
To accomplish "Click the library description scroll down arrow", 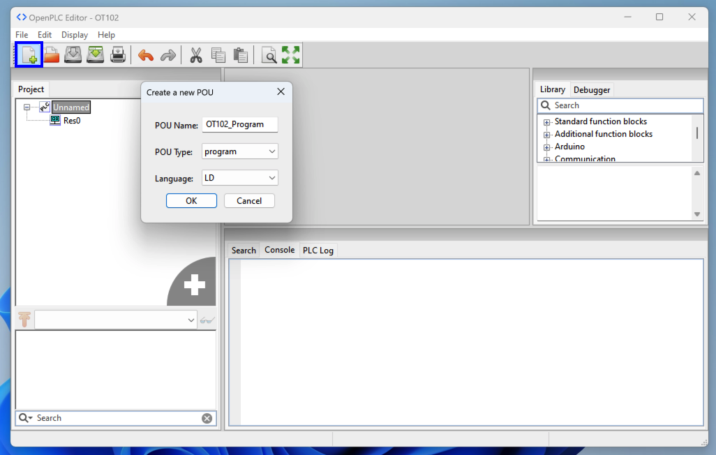I will click(697, 214).
